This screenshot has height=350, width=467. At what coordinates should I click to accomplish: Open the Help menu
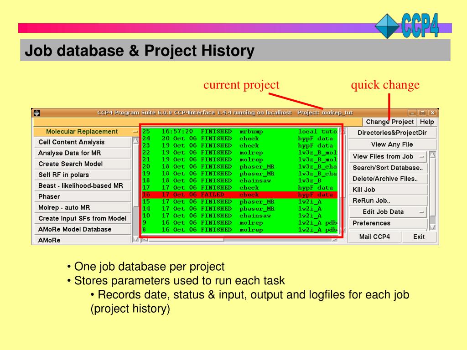click(427, 122)
